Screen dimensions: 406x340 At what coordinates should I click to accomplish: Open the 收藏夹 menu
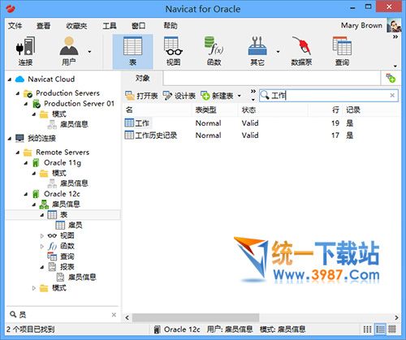pos(76,26)
